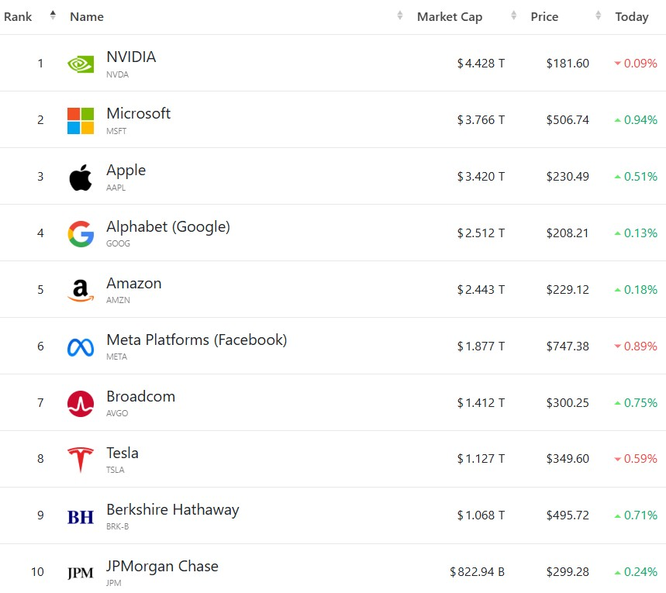Select Tesla's $1.127 T market cap
This screenshot has width=666, height=593.
(481, 459)
